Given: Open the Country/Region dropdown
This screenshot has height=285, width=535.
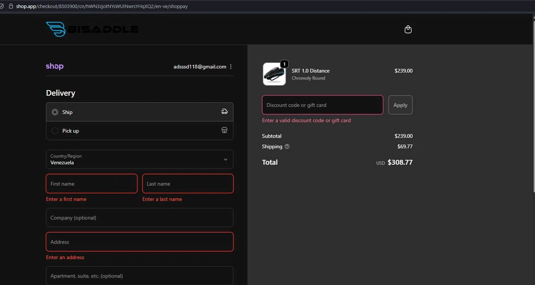Looking at the screenshot, I should click(139, 159).
